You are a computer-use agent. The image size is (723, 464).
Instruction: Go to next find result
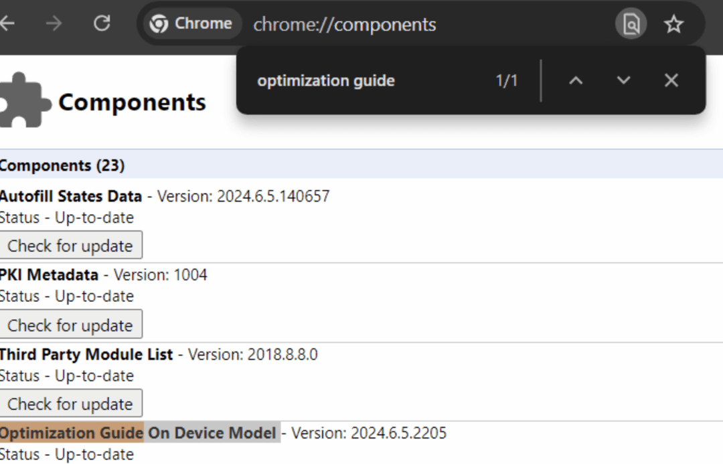pyautogui.click(x=623, y=81)
